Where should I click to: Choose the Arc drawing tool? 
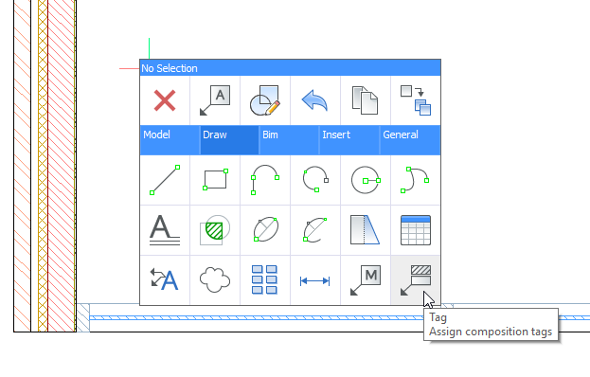[x=315, y=179]
